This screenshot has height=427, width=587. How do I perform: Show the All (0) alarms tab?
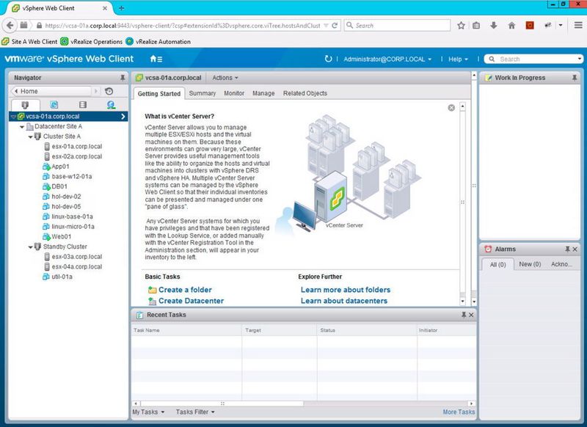(498, 264)
